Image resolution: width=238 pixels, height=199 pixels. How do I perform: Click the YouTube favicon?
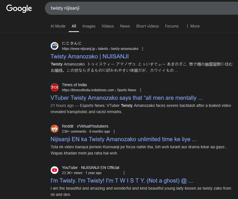[x=55, y=170]
